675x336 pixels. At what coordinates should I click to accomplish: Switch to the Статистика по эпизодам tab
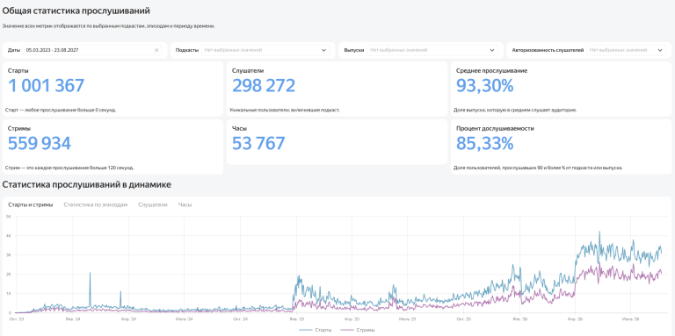(96, 205)
